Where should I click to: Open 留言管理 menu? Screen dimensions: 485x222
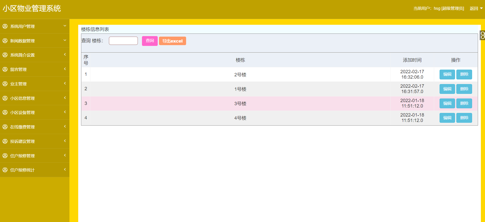pos(35,69)
